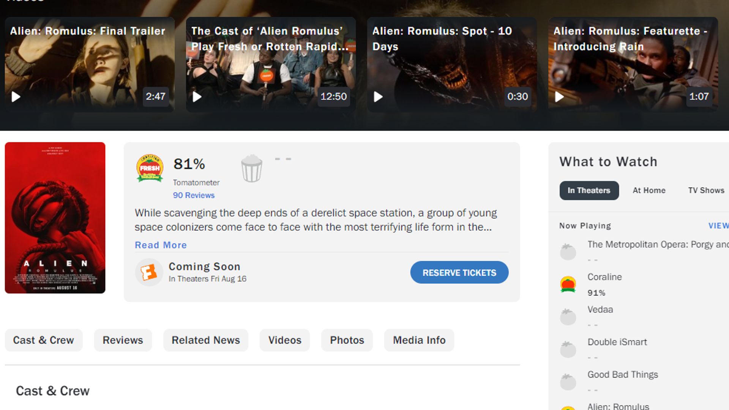Select the At Home tab

(x=649, y=191)
